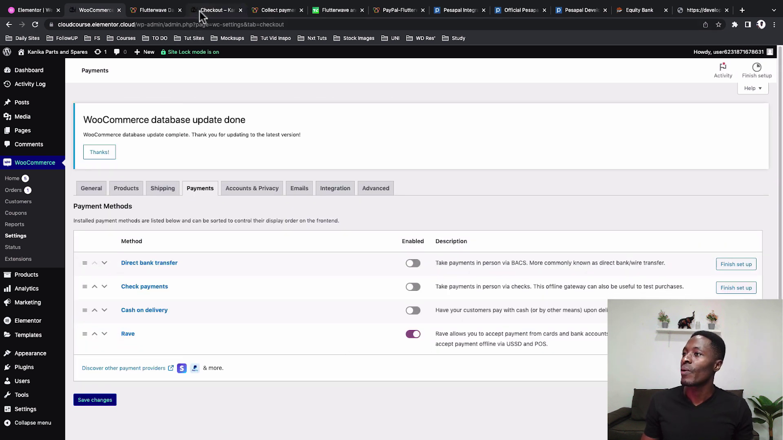Image resolution: width=783 pixels, height=440 pixels.
Task: Open the Emails settings tab
Action: click(299, 188)
